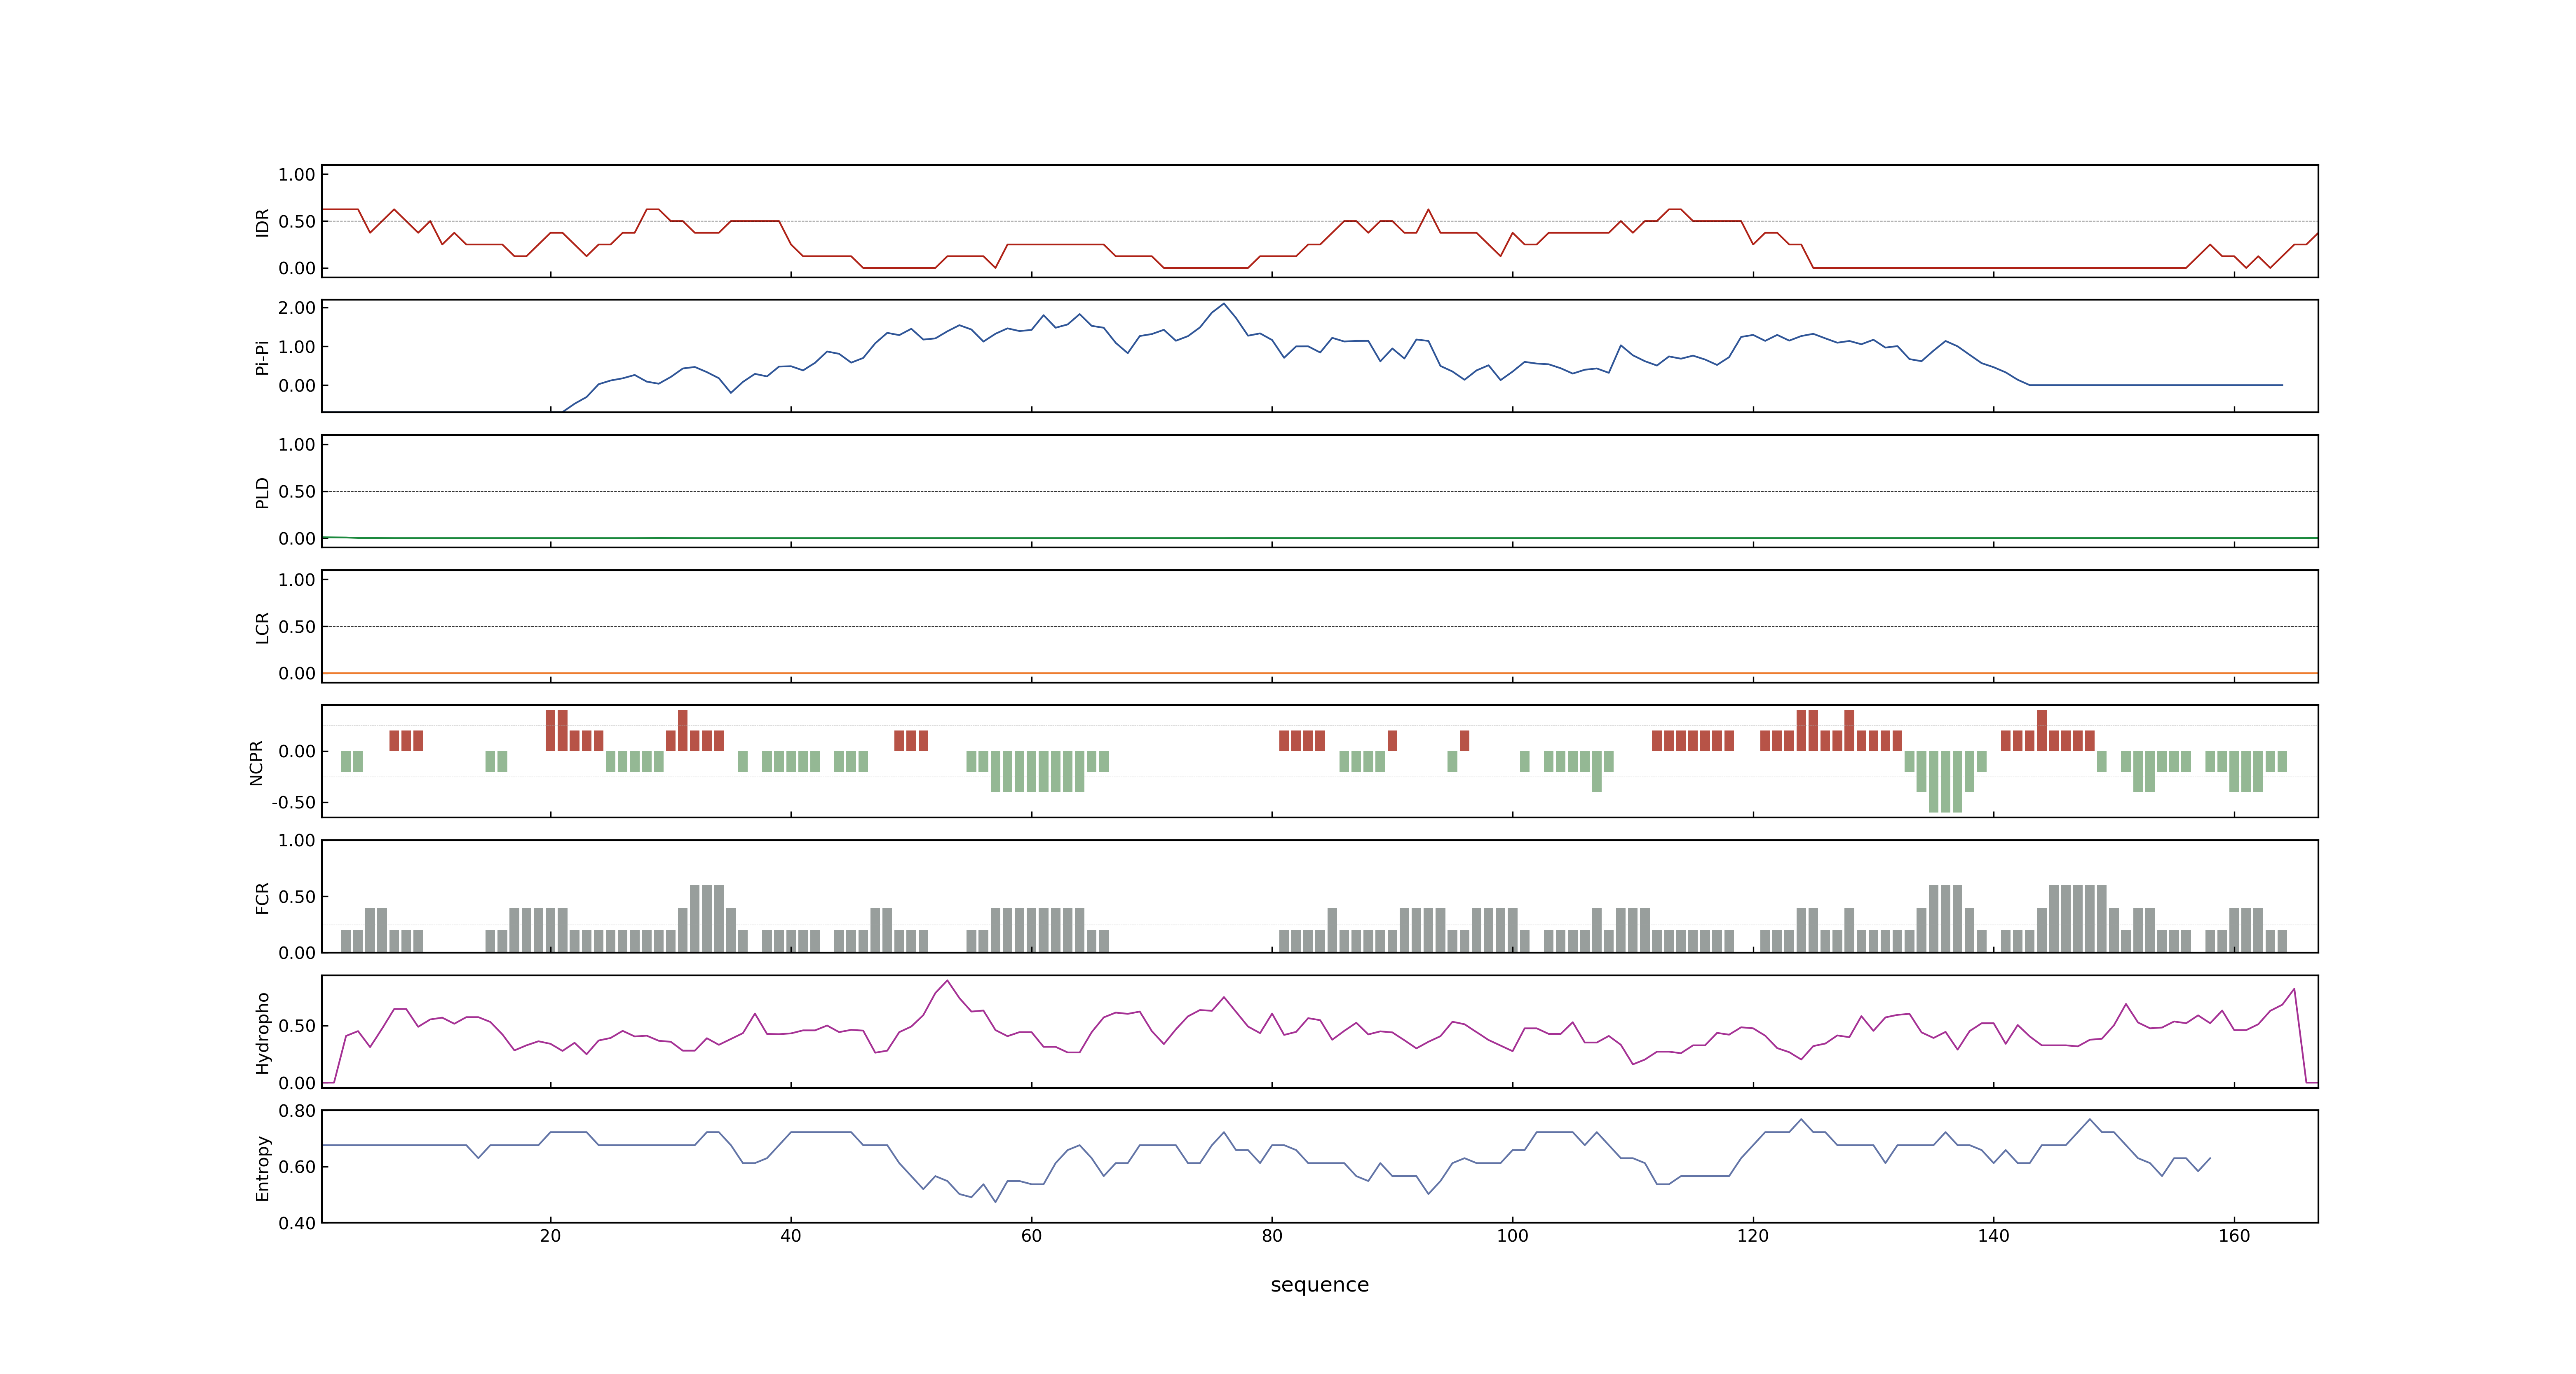2576x1374 pixels.
Task: Click the x-axis tick label 80
Action: click(x=1272, y=1236)
